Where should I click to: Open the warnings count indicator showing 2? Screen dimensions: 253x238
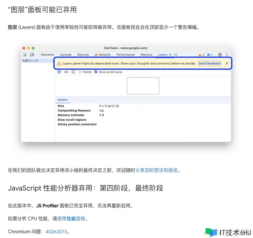point(201,55)
